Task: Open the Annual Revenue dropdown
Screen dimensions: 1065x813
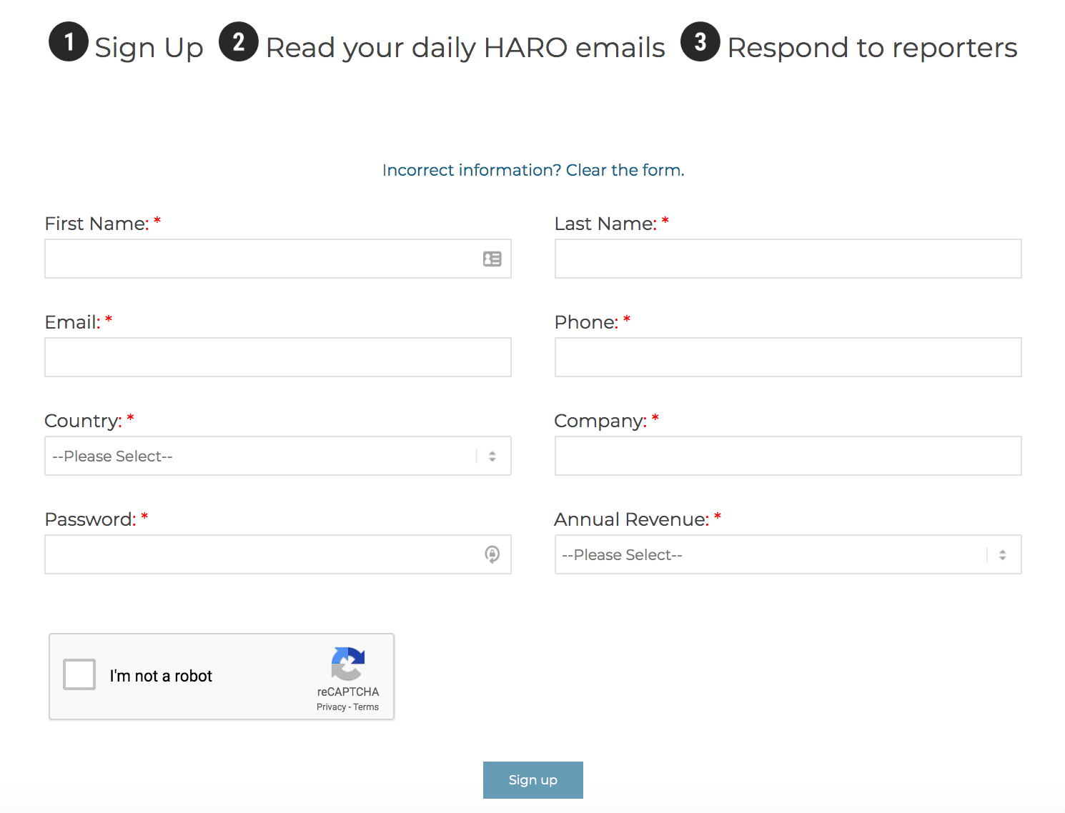Action: click(788, 554)
